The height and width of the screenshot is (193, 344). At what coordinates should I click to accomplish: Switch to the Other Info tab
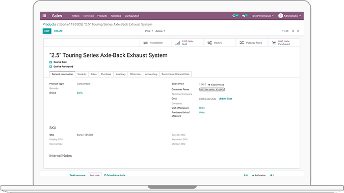click(x=135, y=74)
